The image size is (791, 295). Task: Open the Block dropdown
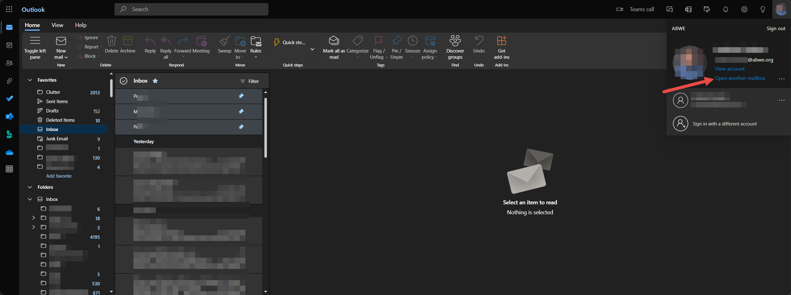point(99,56)
